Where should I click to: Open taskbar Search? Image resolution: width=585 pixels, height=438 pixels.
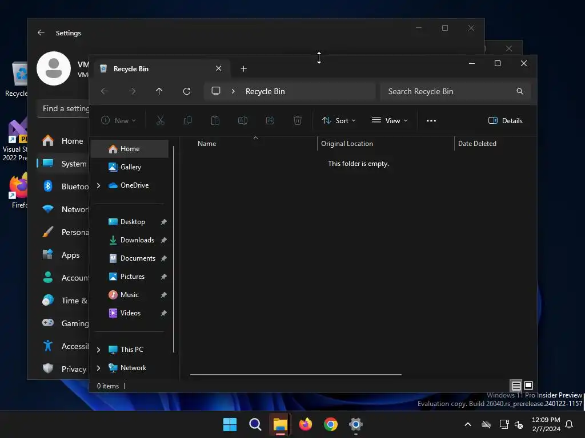255,424
